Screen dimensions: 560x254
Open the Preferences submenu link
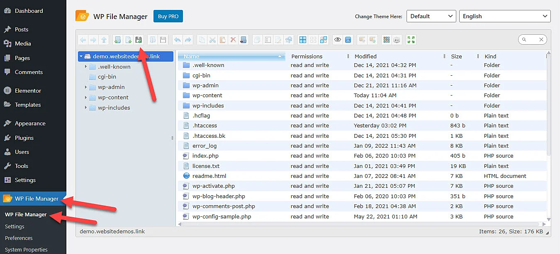[x=19, y=238]
